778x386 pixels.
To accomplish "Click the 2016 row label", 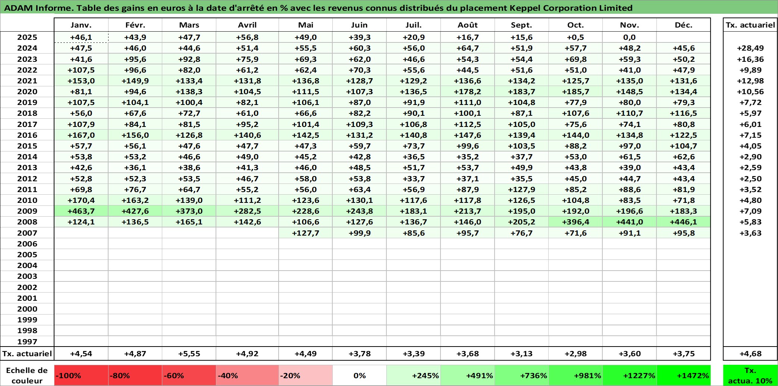I will tap(27, 135).
